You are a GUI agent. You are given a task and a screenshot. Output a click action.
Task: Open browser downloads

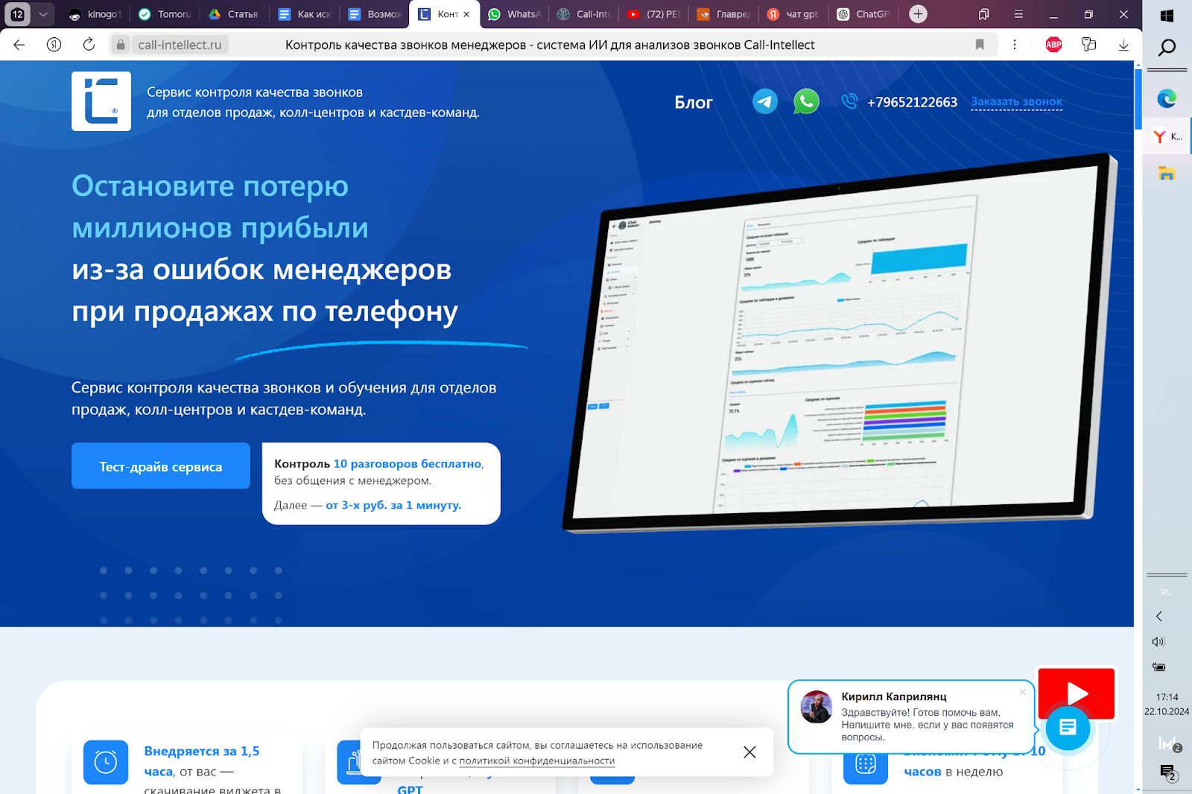point(1123,45)
